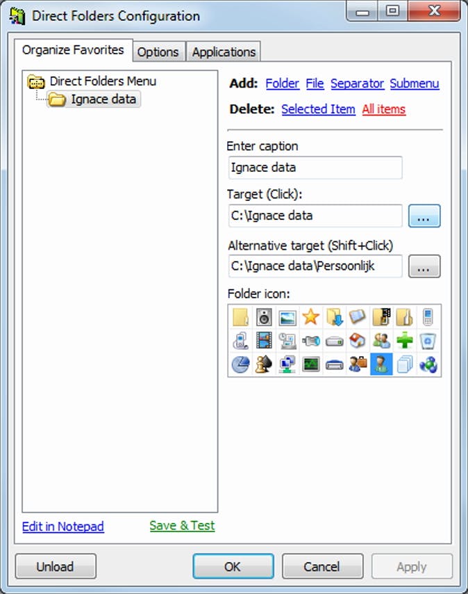Choose the landscape picture folder icon

tap(287, 317)
